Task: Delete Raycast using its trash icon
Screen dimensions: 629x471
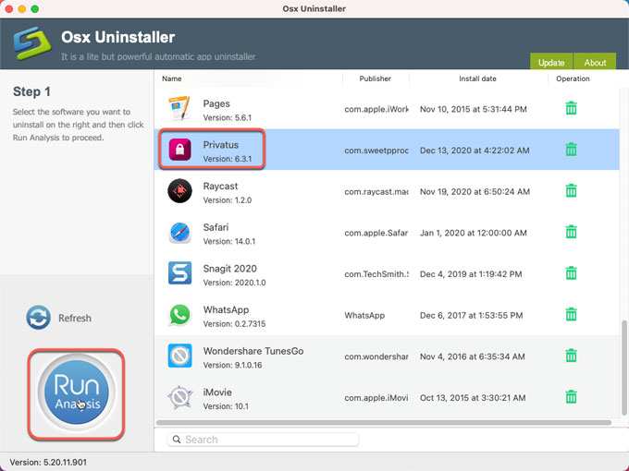Action: click(571, 190)
